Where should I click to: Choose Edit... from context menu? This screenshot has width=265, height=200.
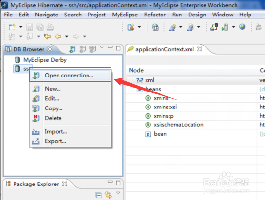coord(70,98)
